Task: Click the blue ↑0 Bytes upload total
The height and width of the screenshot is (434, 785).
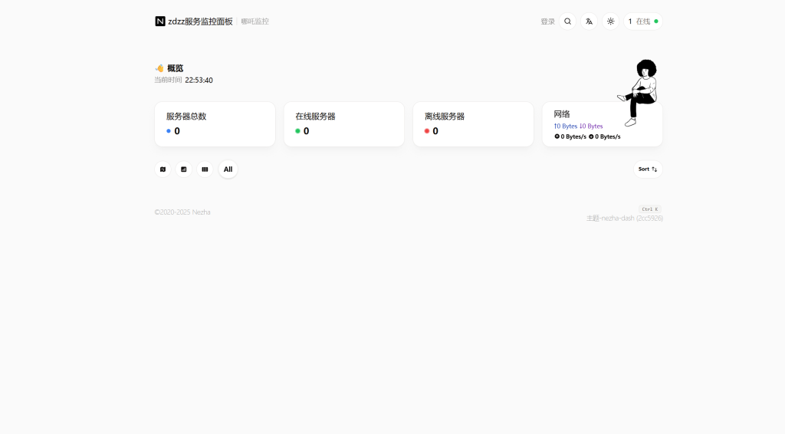Action: point(566,127)
